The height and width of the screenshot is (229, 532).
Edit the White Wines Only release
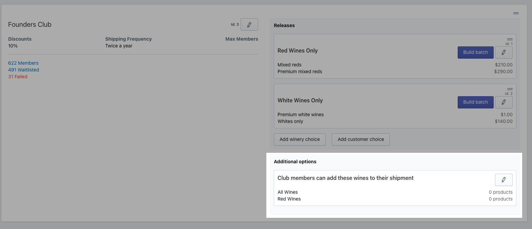pyautogui.click(x=503, y=102)
